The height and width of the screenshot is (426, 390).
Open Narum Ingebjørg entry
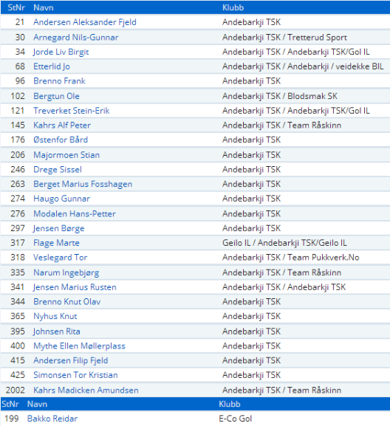66,272
